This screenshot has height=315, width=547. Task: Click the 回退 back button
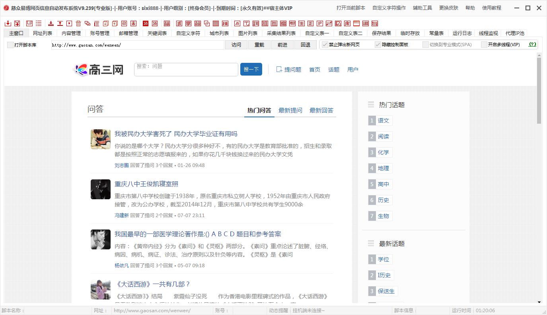[306, 45]
